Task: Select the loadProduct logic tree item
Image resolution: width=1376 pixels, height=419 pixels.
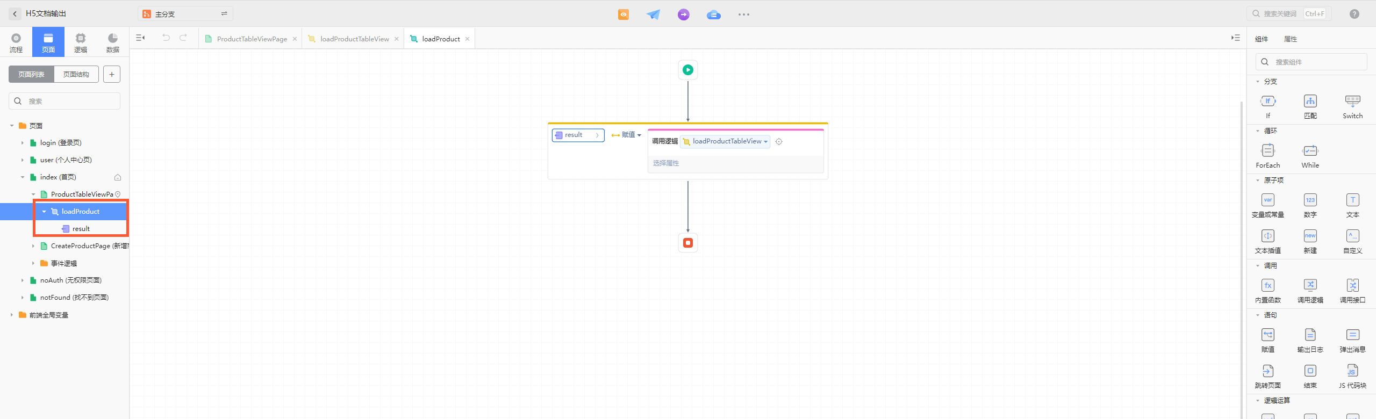Action: [81, 212]
